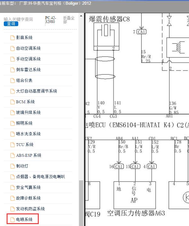189x226 pixels.
Task: Click the document icon beside 影音系统
Action: click(x=13, y=38)
